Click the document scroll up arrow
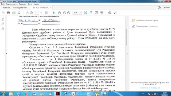The image size is (171, 96). click(x=126, y=17)
